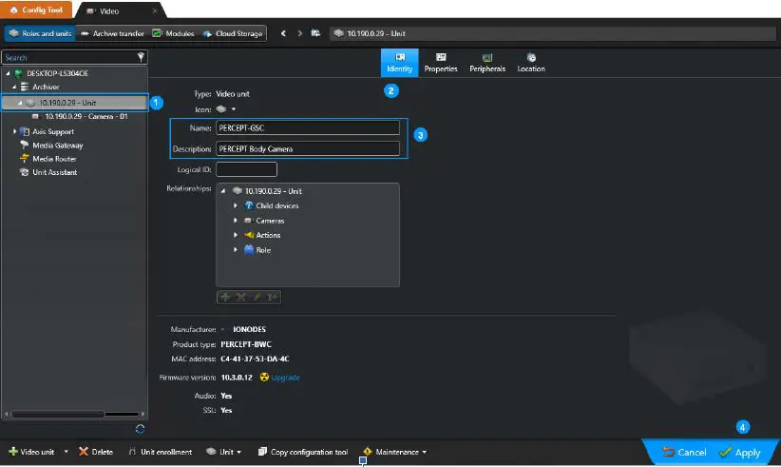Open the Video unit dropdown arrow
The image size is (781, 467).
[66, 452]
